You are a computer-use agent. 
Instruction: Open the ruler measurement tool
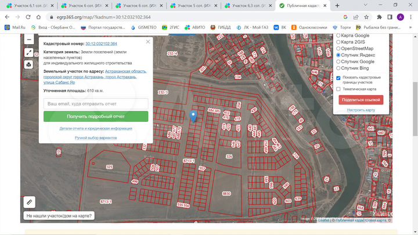click(30, 202)
